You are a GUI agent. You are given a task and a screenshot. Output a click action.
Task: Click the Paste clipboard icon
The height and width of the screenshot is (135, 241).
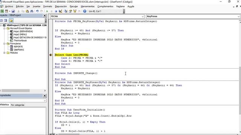pyautogui.click(x=27, y=11)
